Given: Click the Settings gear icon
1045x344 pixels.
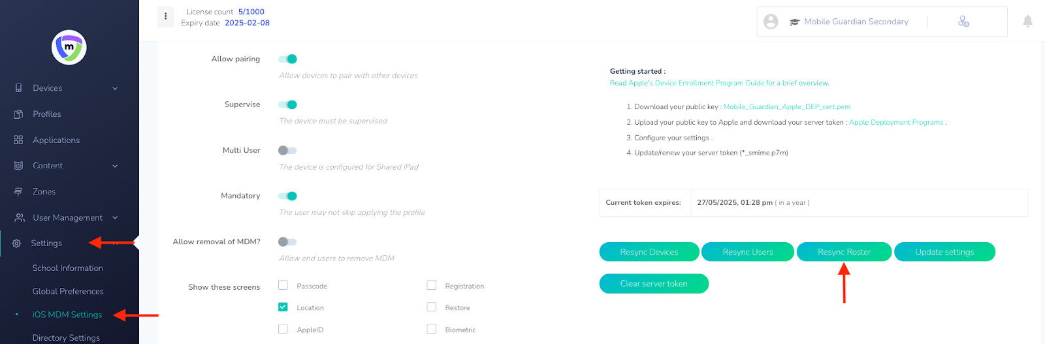Looking at the screenshot, I should point(16,243).
